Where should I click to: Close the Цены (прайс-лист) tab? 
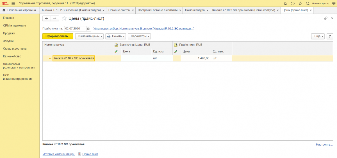click(311, 10)
